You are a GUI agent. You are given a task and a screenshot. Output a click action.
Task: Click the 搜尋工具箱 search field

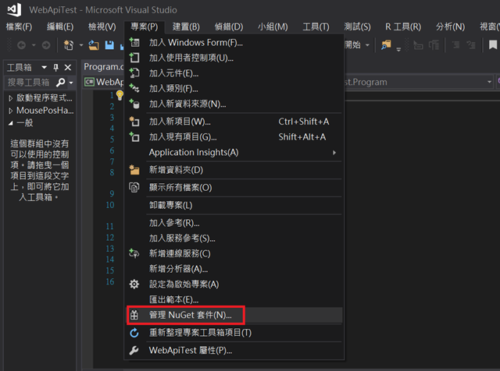pos(30,83)
